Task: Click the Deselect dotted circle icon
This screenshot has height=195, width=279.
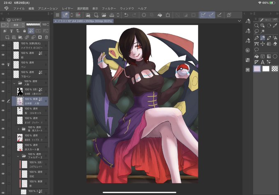Action: click(x=144, y=15)
